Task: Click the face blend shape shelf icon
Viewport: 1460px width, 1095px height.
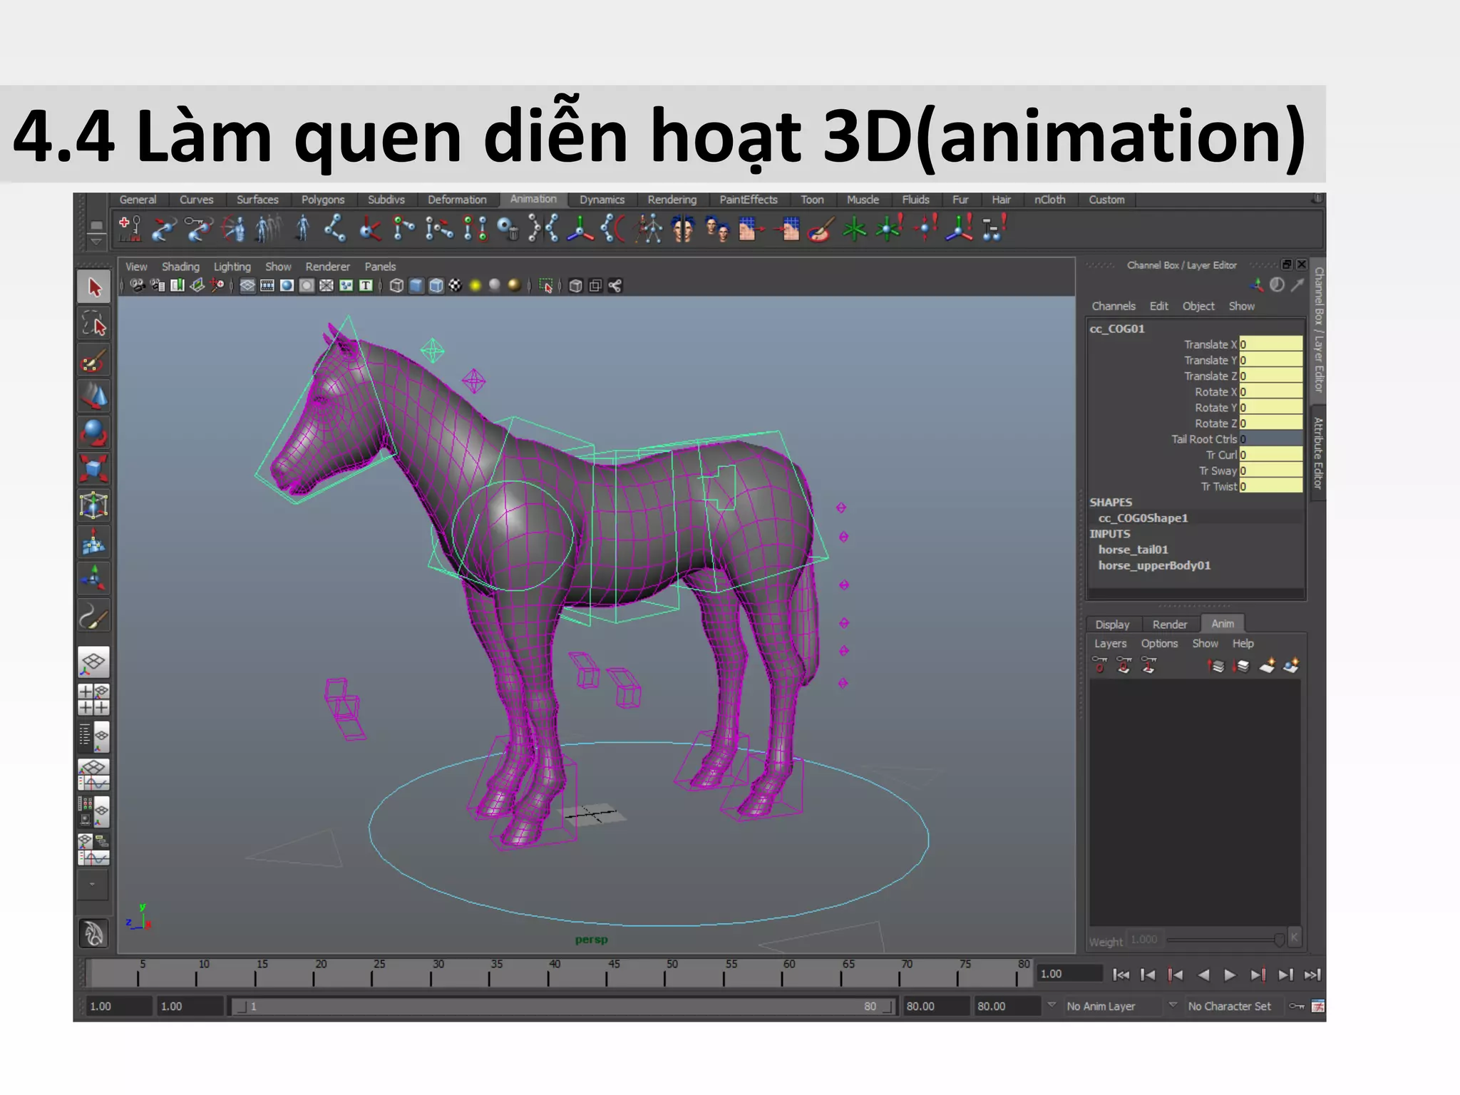Action: click(x=682, y=230)
